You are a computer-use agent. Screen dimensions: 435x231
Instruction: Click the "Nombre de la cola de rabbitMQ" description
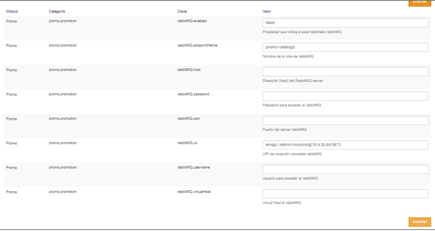pyautogui.click(x=288, y=56)
